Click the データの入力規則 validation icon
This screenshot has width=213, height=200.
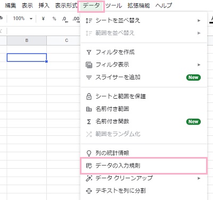point(89,166)
